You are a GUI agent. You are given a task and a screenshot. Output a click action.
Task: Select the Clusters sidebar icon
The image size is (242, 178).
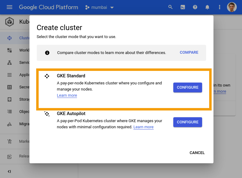click(x=10, y=38)
